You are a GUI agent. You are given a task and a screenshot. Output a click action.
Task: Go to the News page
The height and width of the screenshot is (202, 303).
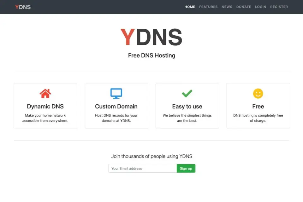(x=227, y=7)
